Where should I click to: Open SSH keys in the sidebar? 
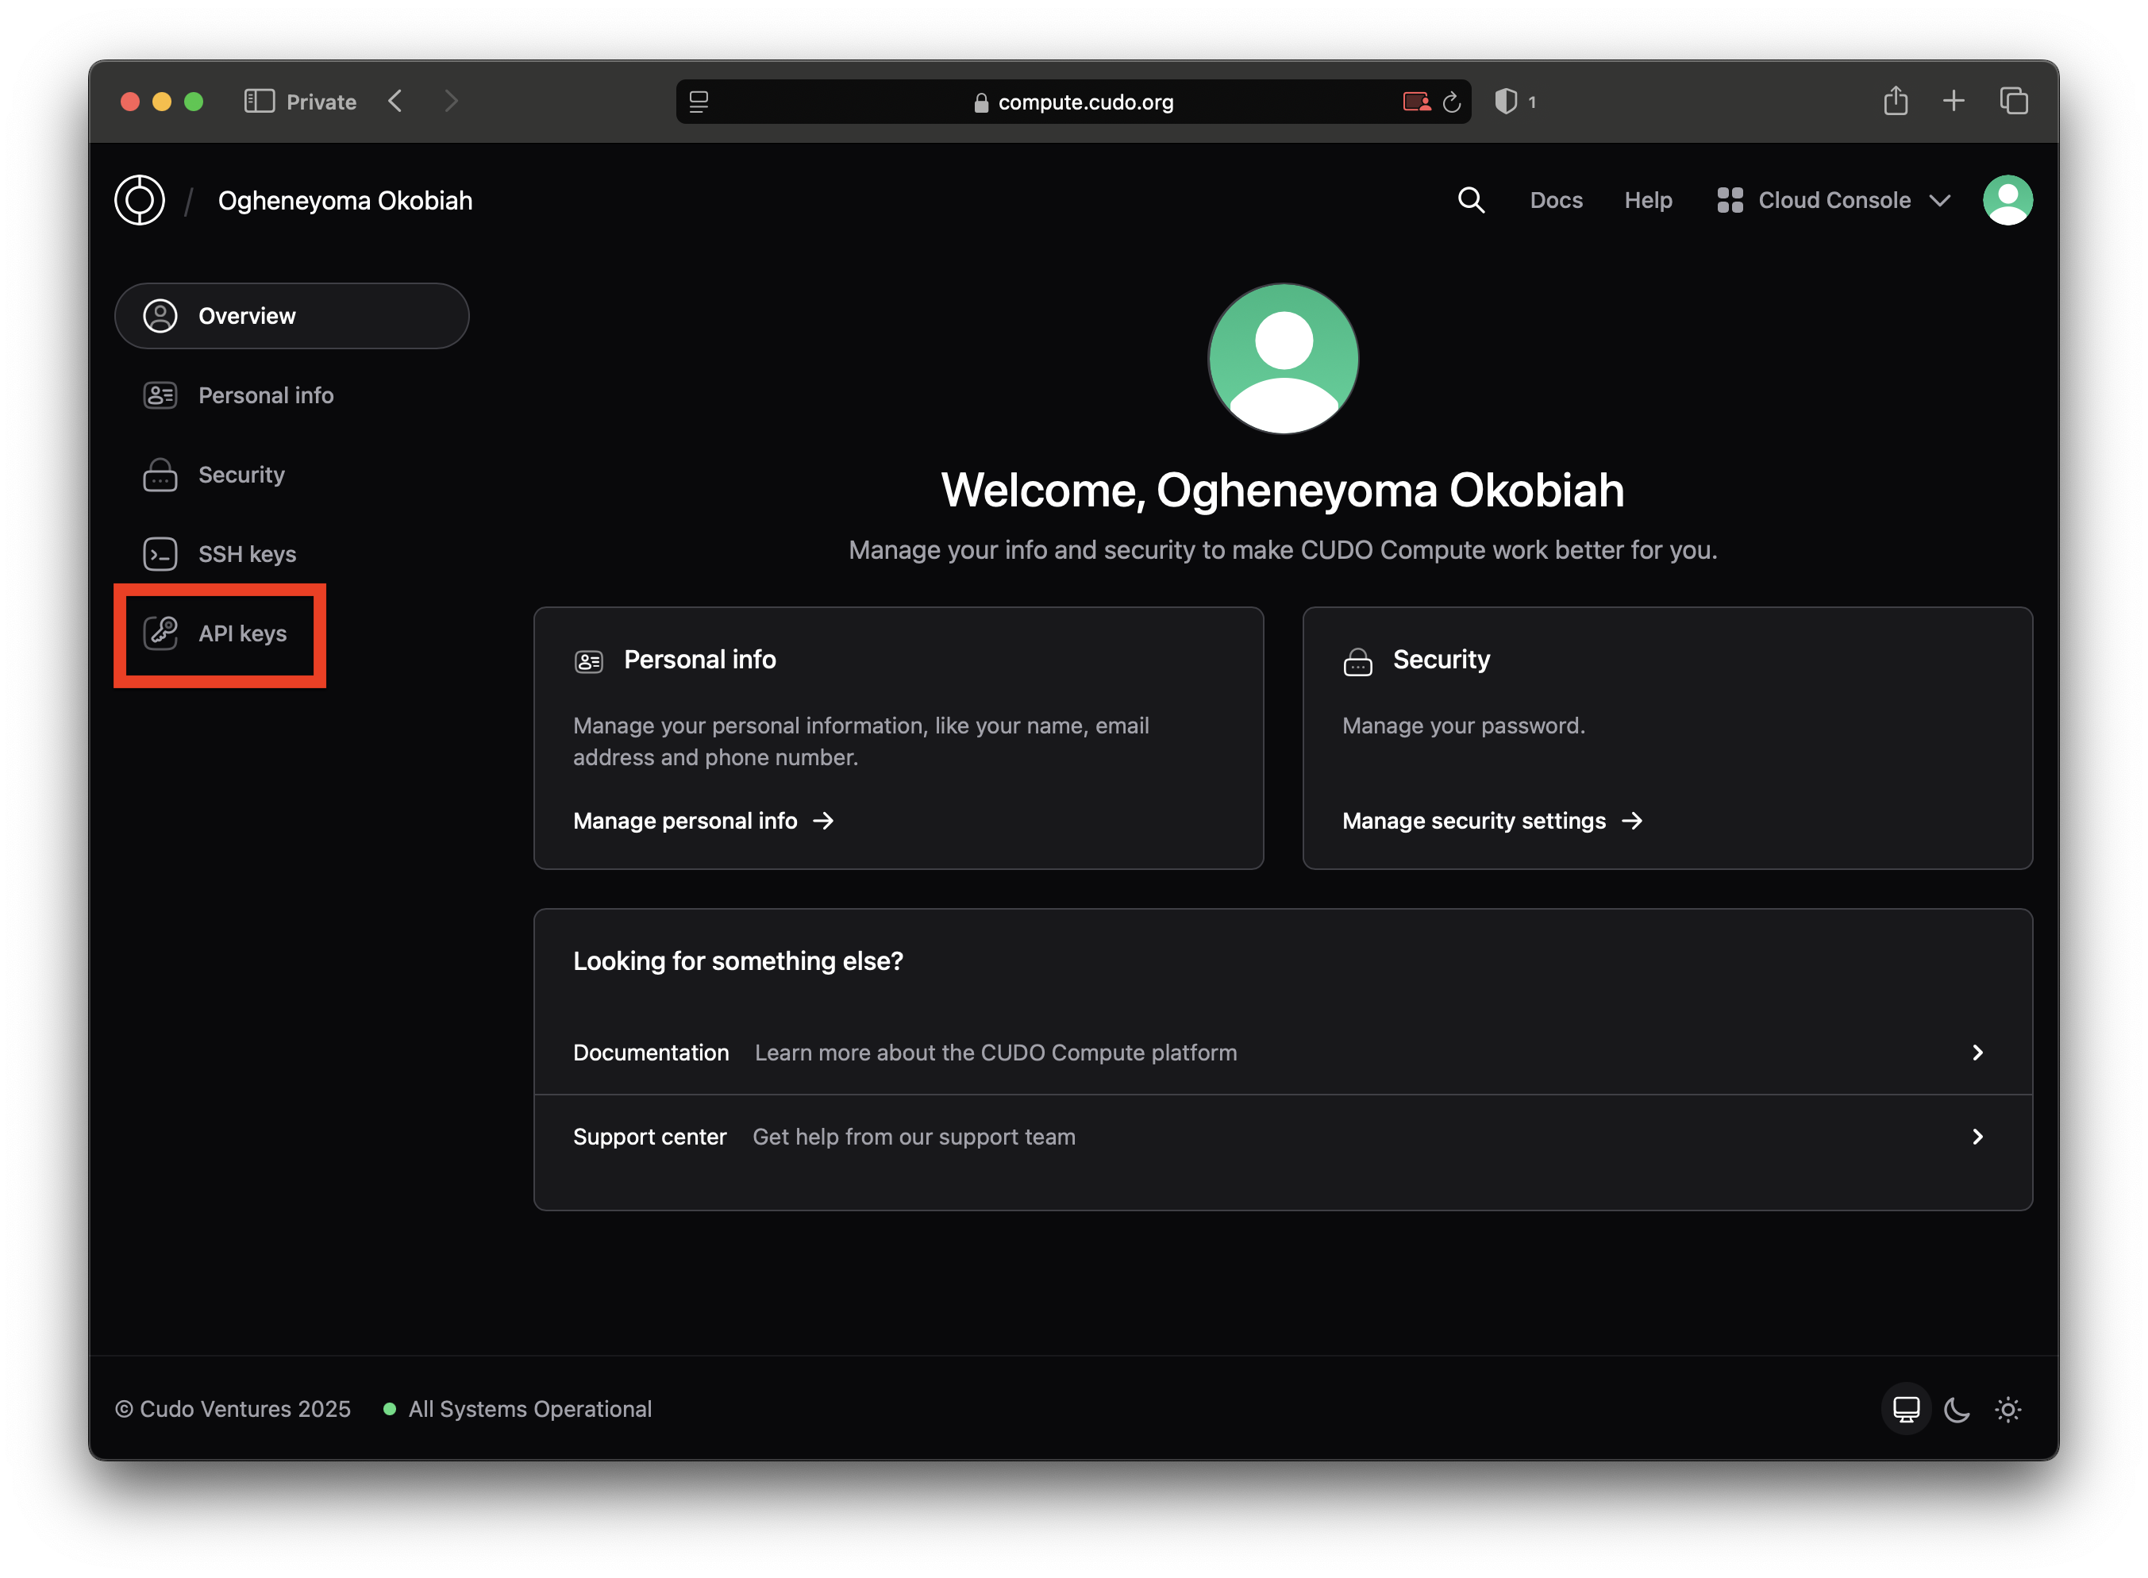click(x=291, y=554)
